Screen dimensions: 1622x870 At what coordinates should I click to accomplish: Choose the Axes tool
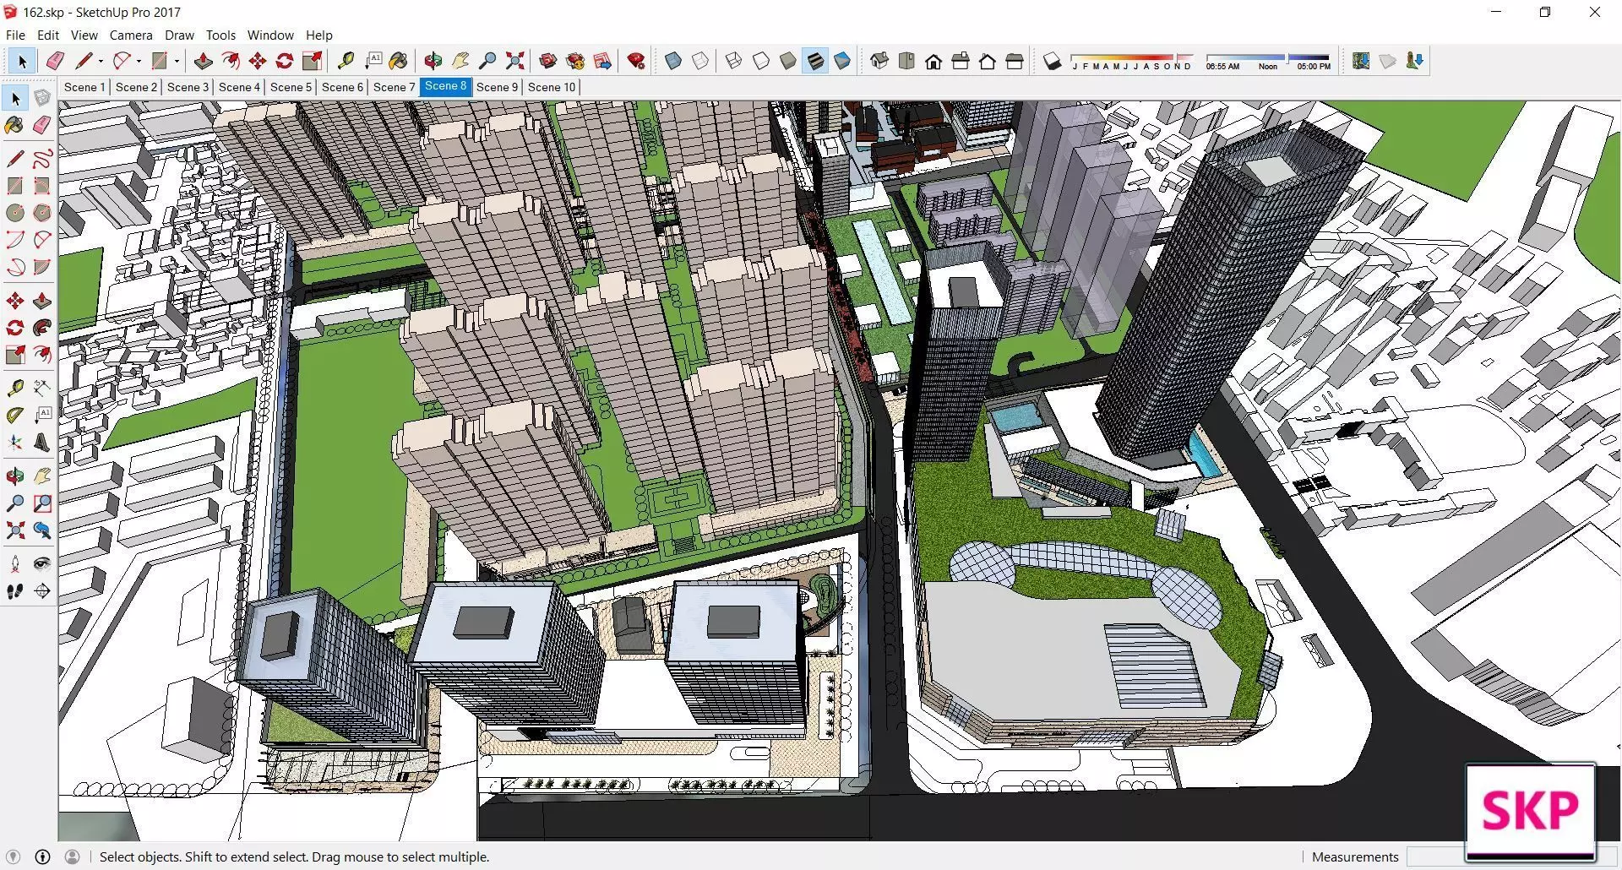coord(14,442)
